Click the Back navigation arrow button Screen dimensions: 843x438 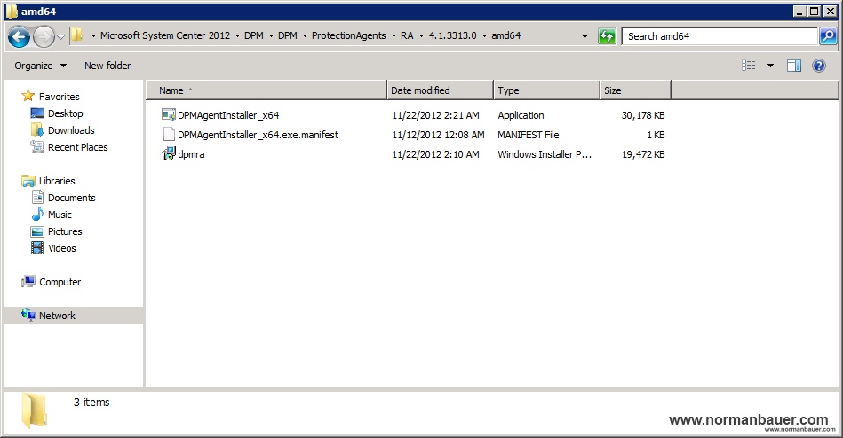pos(20,36)
